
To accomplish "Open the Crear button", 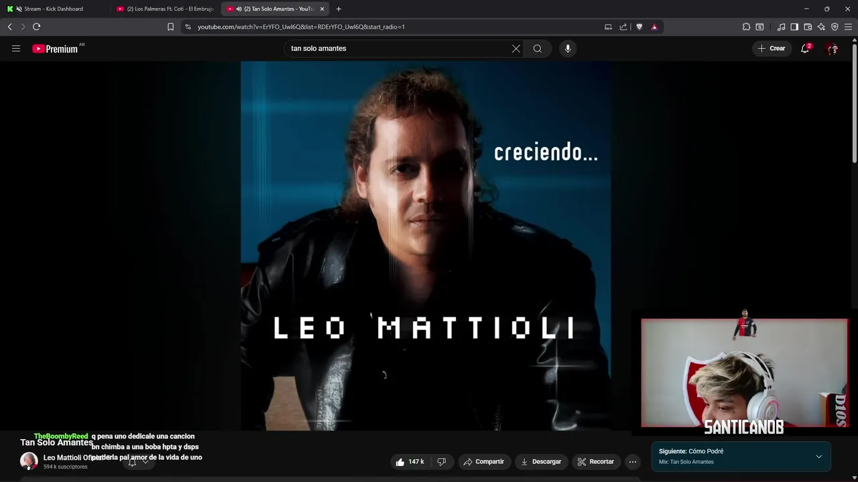I will (772, 48).
